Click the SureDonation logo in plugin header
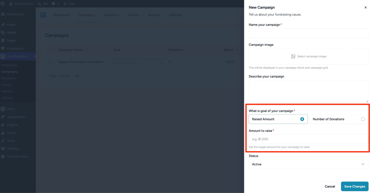This screenshot has width=370, height=193. point(43,15)
